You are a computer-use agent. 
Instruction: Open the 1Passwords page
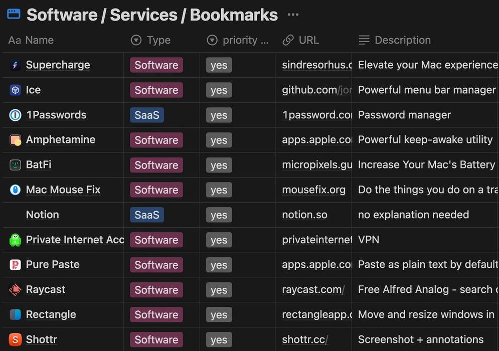56,115
